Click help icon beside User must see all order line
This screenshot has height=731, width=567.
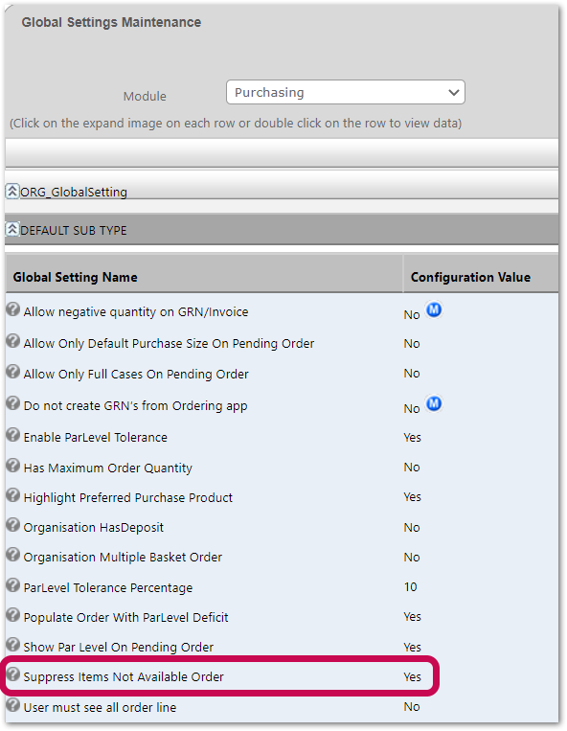(13, 705)
